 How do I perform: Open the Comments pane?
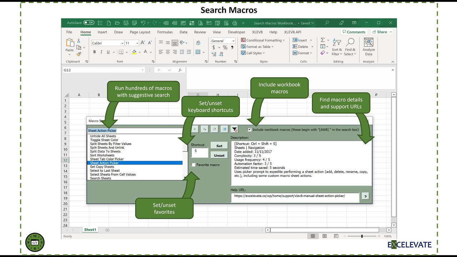354,32
